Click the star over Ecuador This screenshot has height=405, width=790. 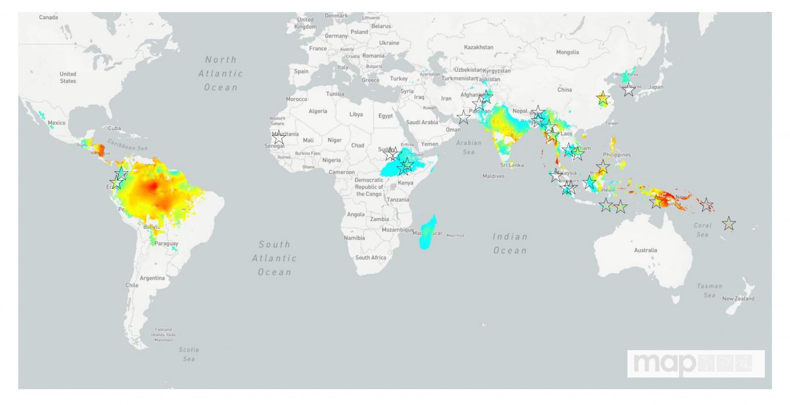click(116, 183)
